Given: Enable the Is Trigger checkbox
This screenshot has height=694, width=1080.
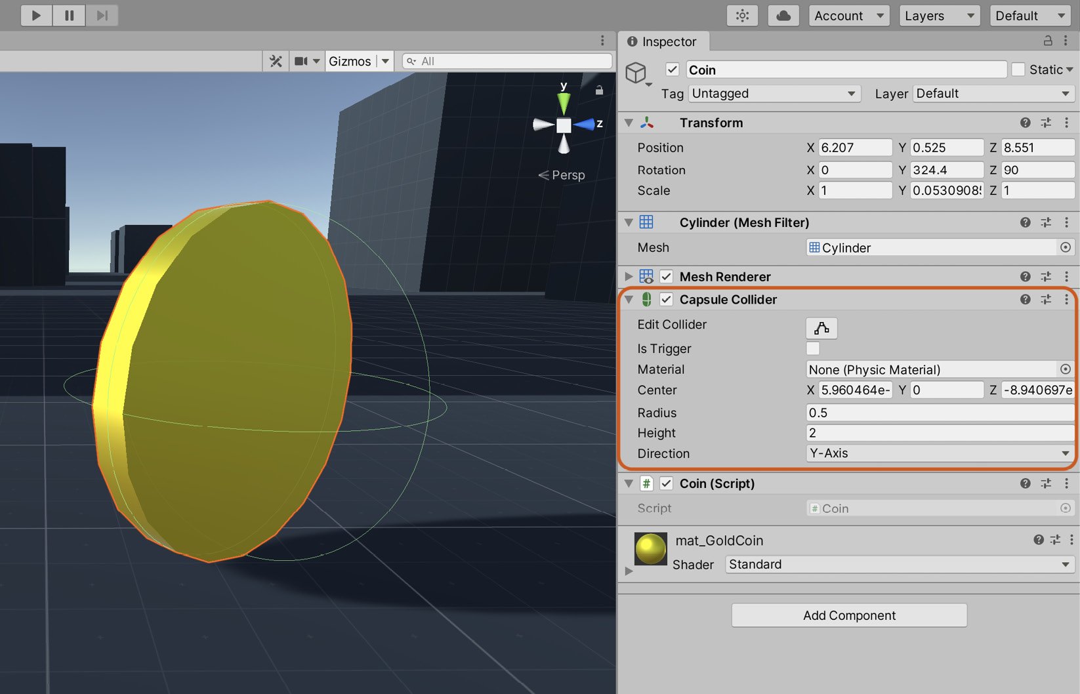Looking at the screenshot, I should click(x=813, y=348).
